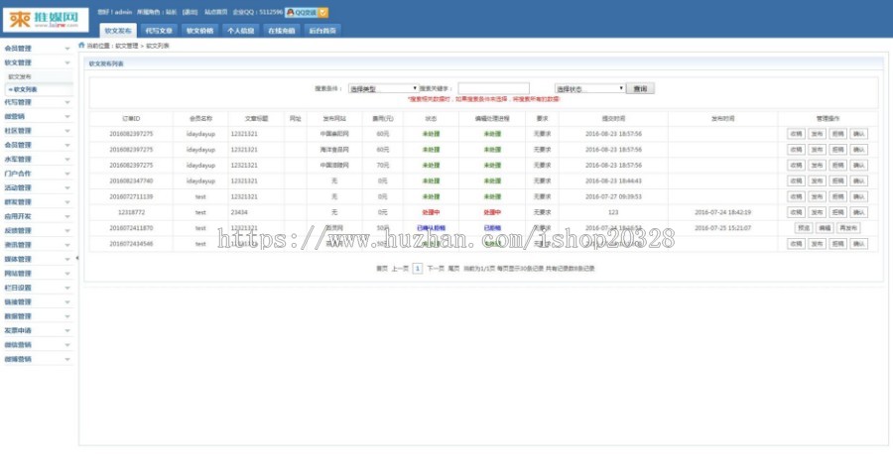Expand the 资讯管理 sidebar section
Image resolution: width=893 pixels, height=473 pixels.
click(x=37, y=245)
